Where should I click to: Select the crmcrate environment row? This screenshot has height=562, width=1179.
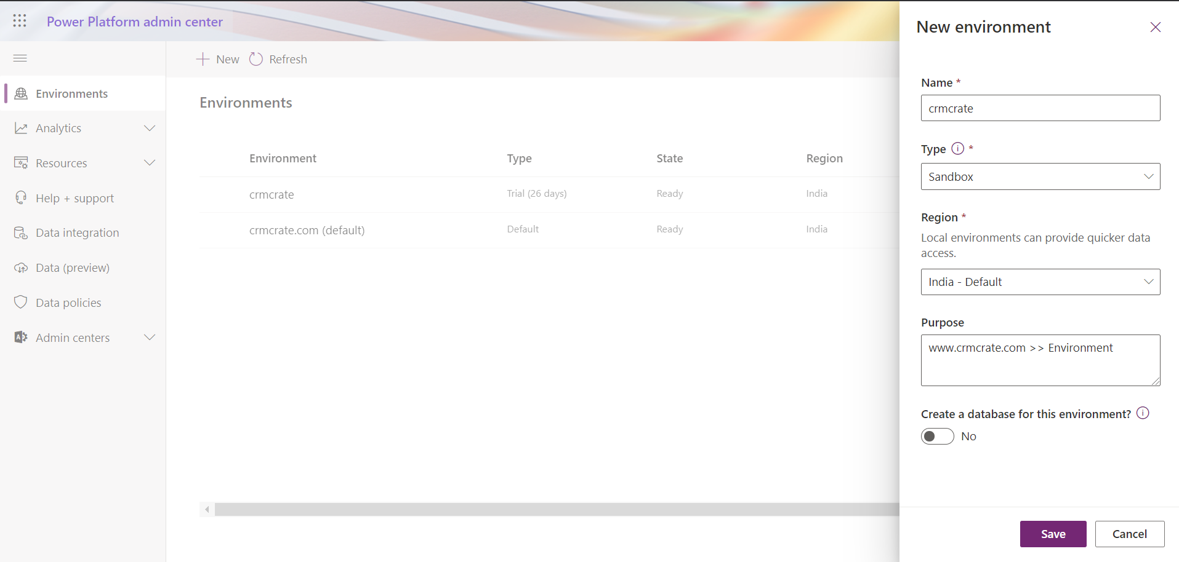(x=272, y=194)
